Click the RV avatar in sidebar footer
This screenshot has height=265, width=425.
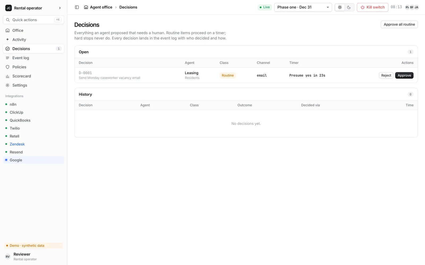[x=8, y=257]
